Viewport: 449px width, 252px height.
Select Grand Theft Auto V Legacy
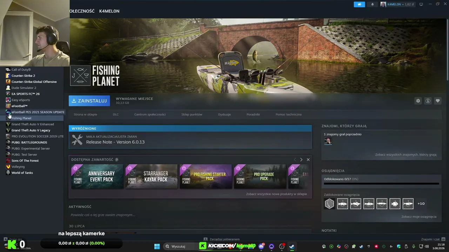point(31,130)
